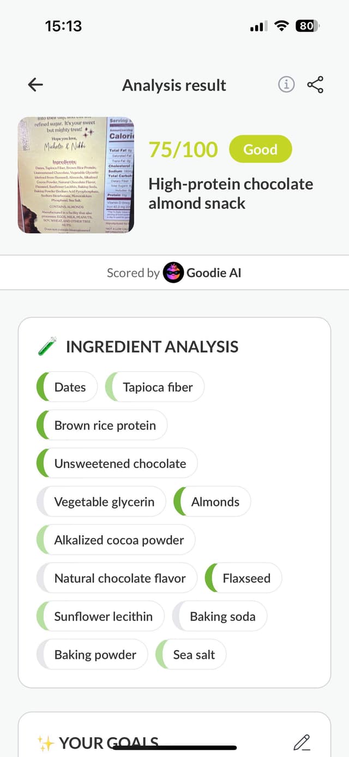Select the Dates ingredient chip
Image resolution: width=349 pixels, height=757 pixels.
coord(67,386)
